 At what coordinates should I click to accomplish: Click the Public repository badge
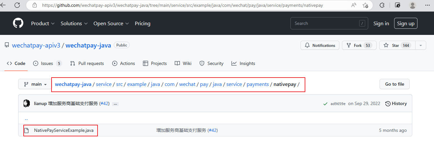(122, 45)
